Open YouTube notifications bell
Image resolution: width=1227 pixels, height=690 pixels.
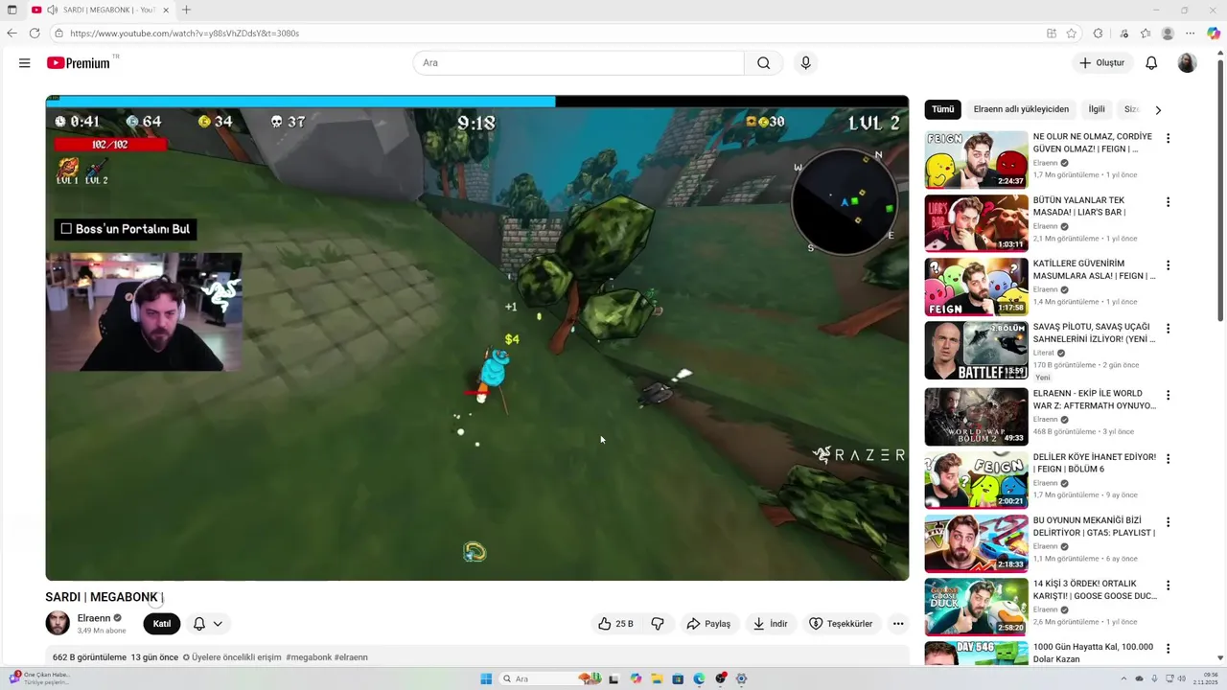tap(1151, 63)
